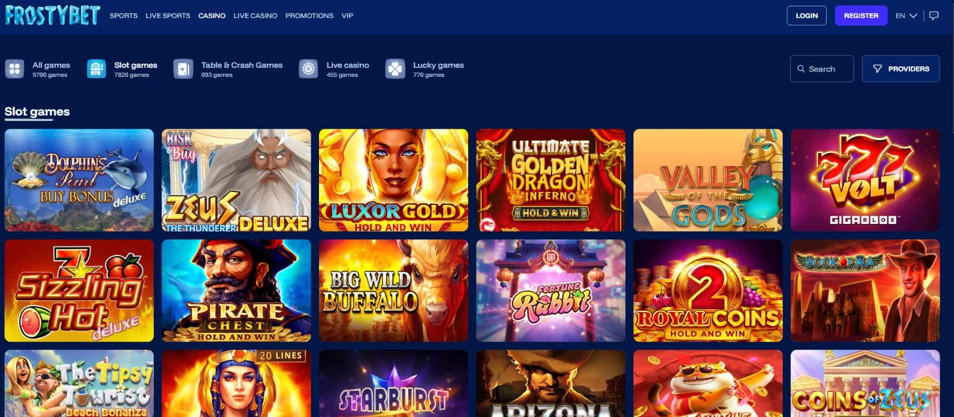Image resolution: width=954 pixels, height=417 pixels.
Task: Open Big Wild Buffalo slot
Action: (394, 291)
